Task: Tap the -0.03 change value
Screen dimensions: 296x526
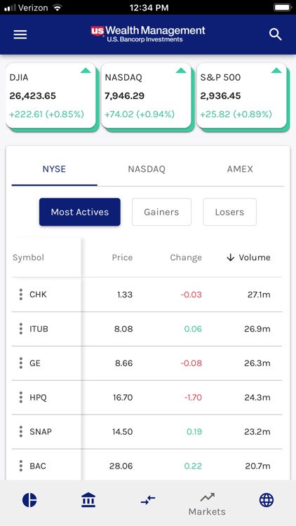Action: 191,295
